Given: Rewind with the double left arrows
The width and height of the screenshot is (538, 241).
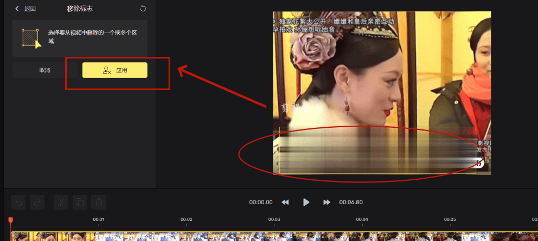Looking at the screenshot, I should click(x=285, y=202).
